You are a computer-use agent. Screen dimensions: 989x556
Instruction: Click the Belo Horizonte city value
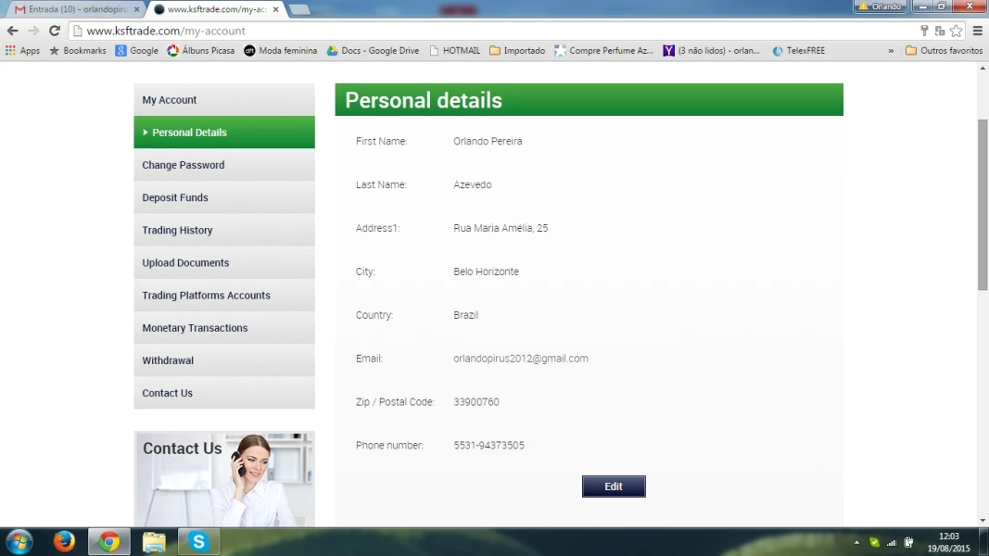click(x=486, y=272)
